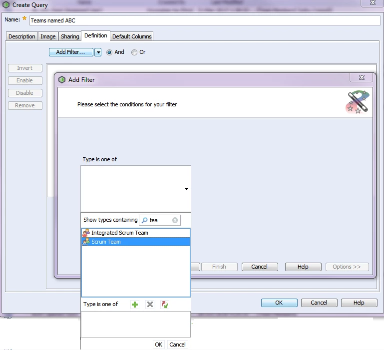
Task: Open the Default Columns tab
Action: (132, 36)
